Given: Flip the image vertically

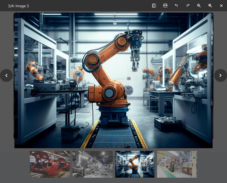Looking at the screenshot, I should pos(165,6).
